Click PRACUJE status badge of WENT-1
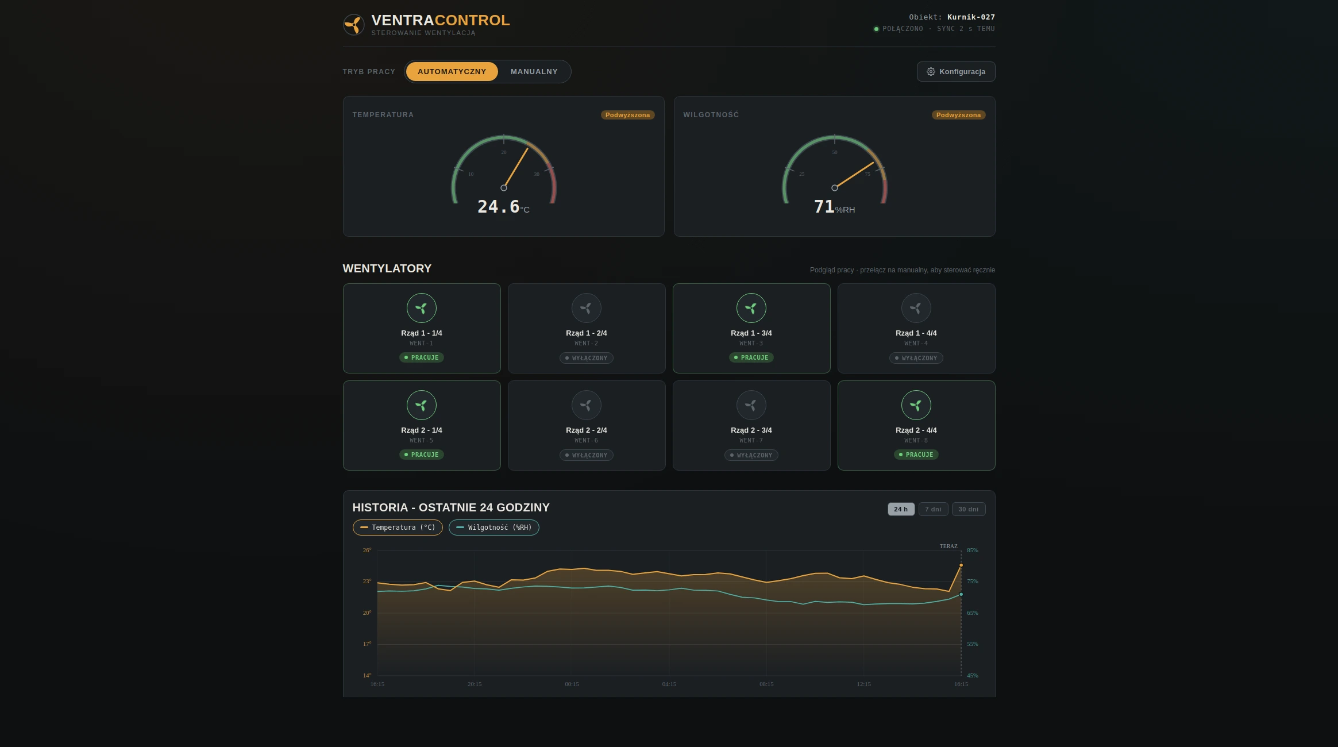 click(421, 357)
